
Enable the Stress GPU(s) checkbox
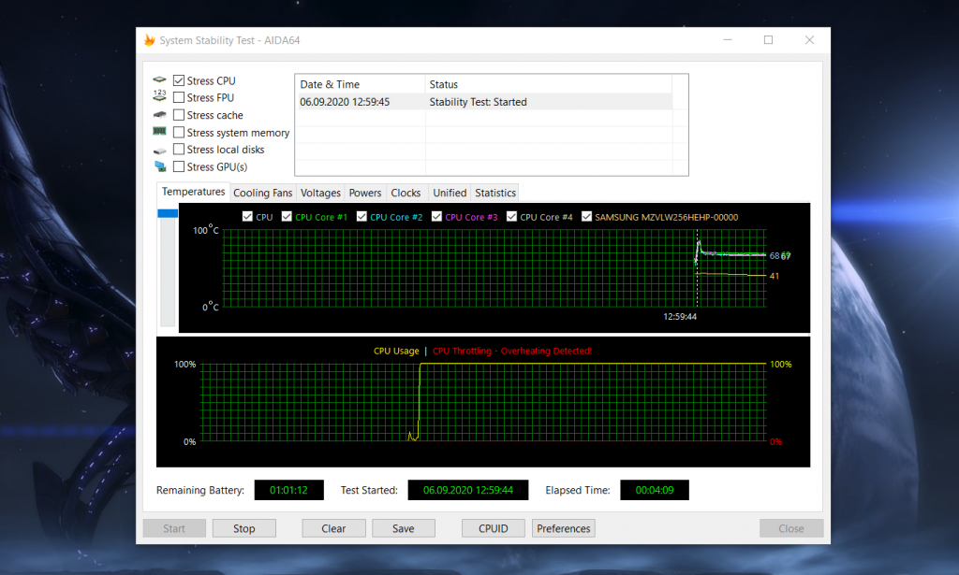(x=179, y=166)
